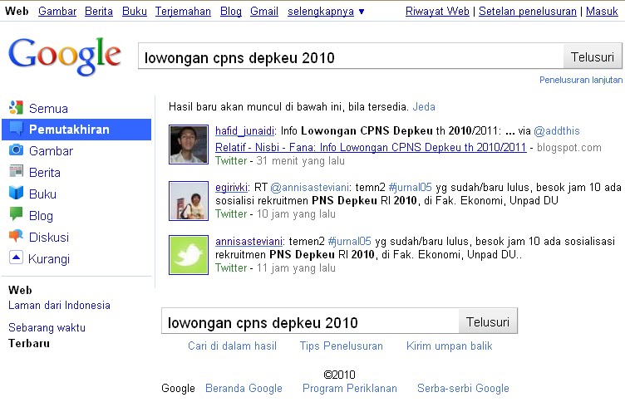The height and width of the screenshot is (407, 625).
Task: Select Sebarang waktu filter
Action: 47,328
